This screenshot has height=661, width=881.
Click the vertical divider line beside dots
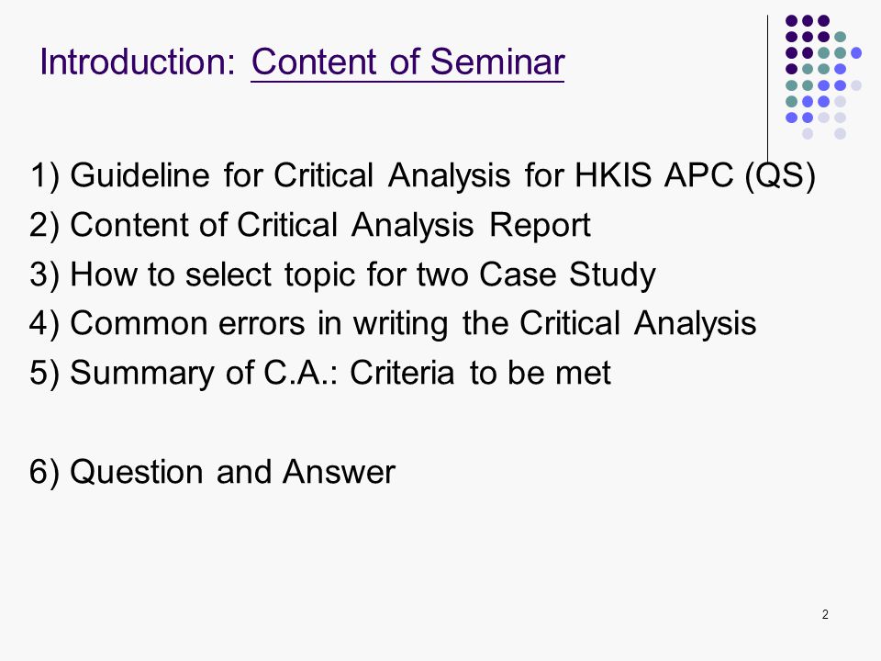(767, 90)
